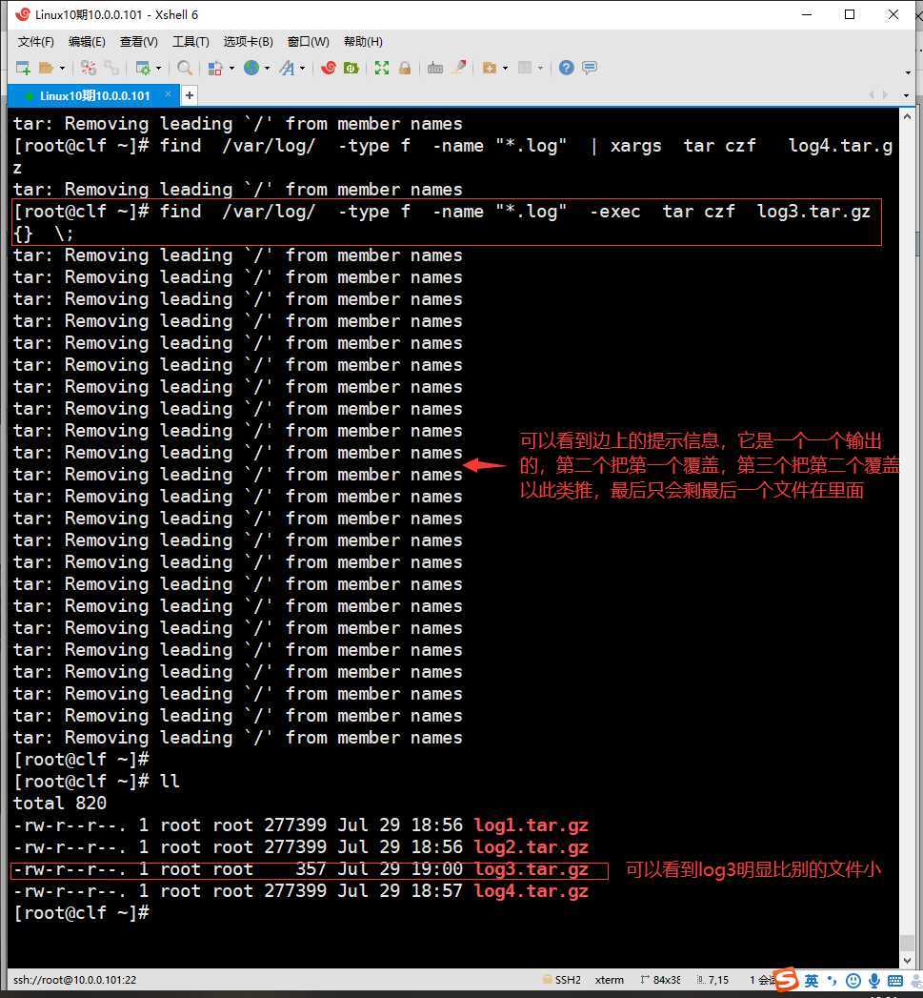
Task: Click the Font icon in the toolbar
Action: click(x=287, y=68)
